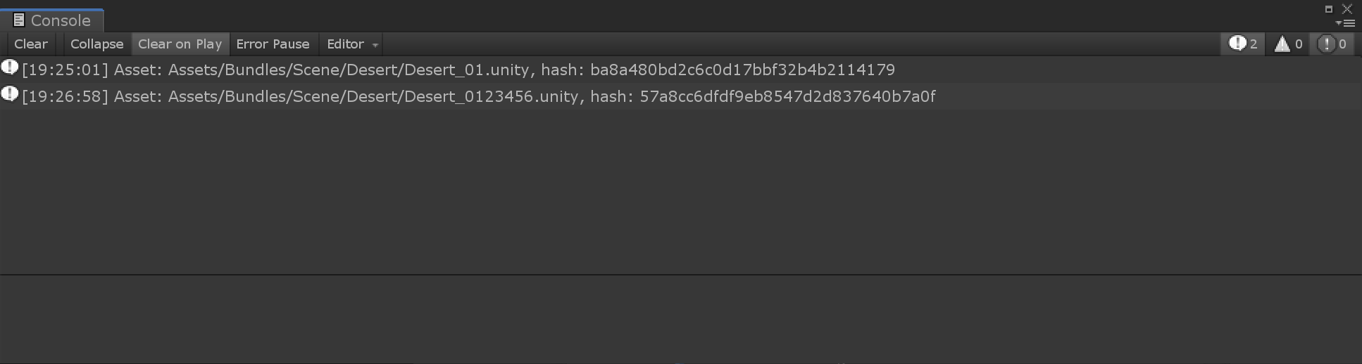Image resolution: width=1362 pixels, height=364 pixels.
Task: Click the Console tab's document icon
Action: [x=19, y=20]
